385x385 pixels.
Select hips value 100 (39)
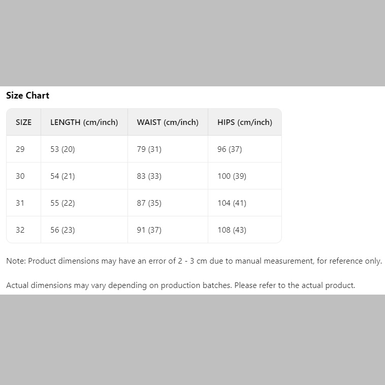tap(232, 176)
